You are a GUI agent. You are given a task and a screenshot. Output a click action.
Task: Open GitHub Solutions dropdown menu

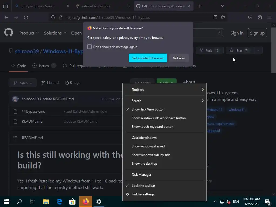coord(55,33)
